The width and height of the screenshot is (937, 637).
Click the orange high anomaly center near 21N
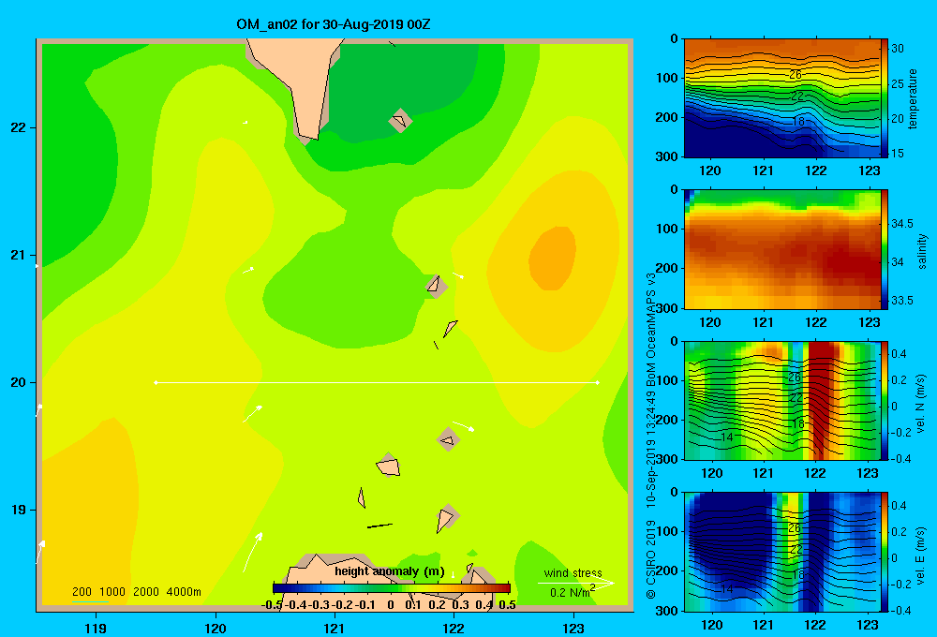click(x=553, y=259)
